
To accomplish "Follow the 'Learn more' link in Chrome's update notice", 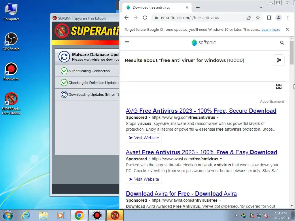I will coord(271,30).
